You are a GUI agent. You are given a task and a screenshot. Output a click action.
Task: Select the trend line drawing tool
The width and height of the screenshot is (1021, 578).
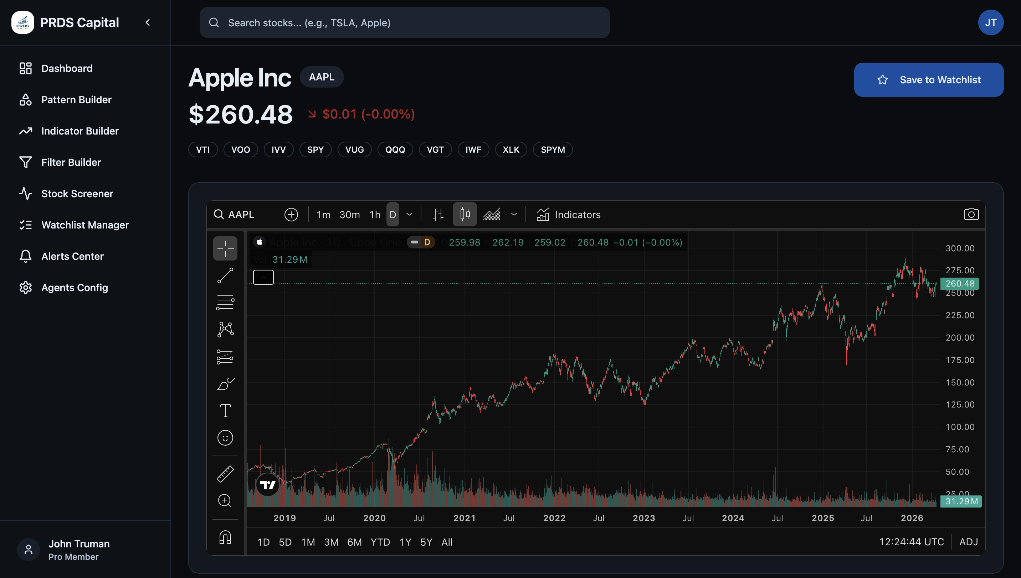pyautogui.click(x=225, y=276)
